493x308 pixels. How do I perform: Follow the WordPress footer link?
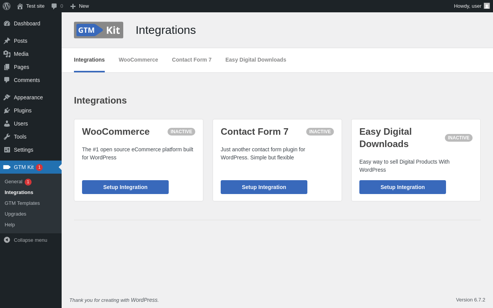click(144, 300)
